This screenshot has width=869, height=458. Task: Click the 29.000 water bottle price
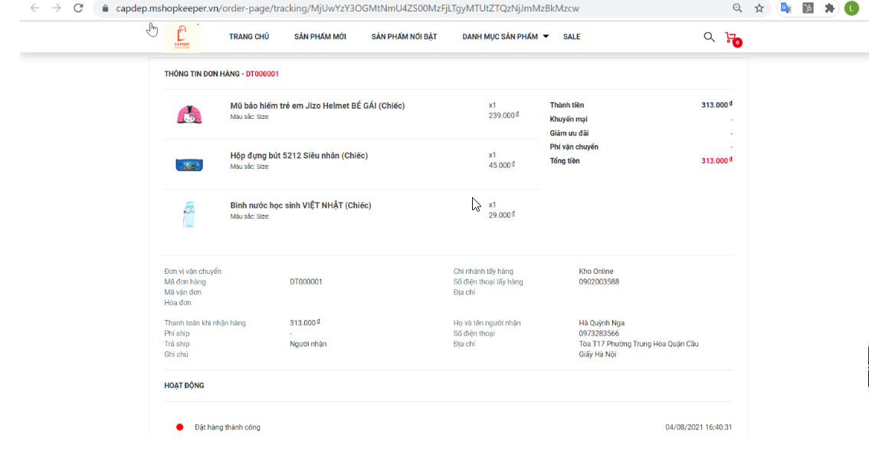502,215
